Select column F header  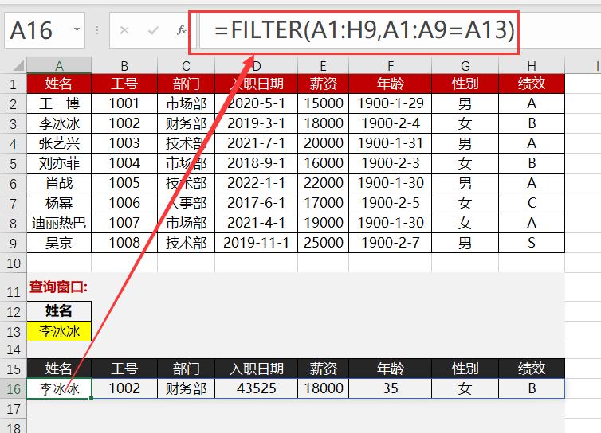[x=391, y=66]
